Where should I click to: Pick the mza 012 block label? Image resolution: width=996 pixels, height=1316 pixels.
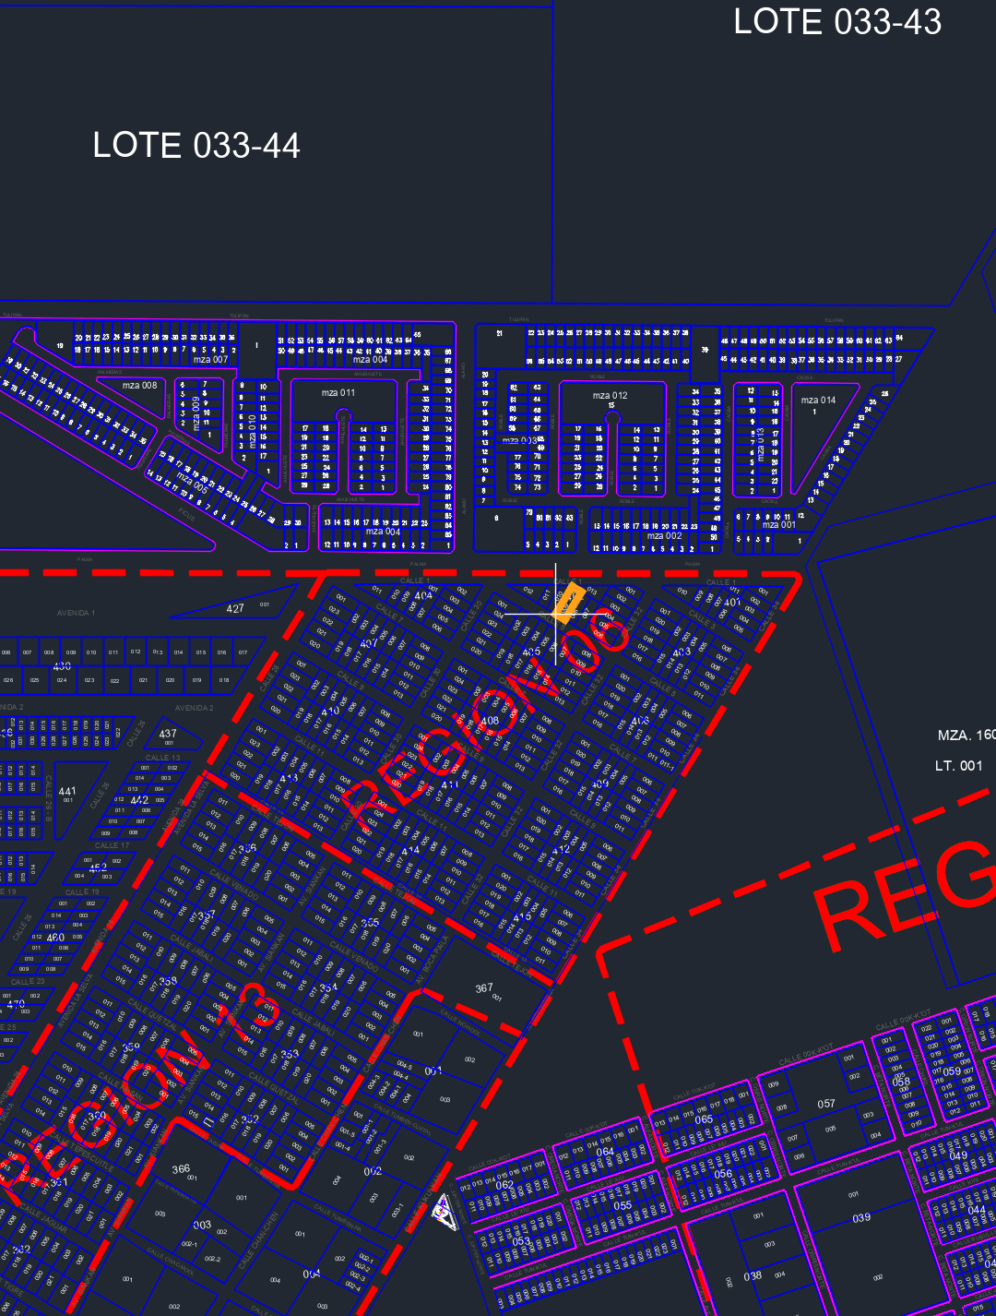[x=610, y=395]
